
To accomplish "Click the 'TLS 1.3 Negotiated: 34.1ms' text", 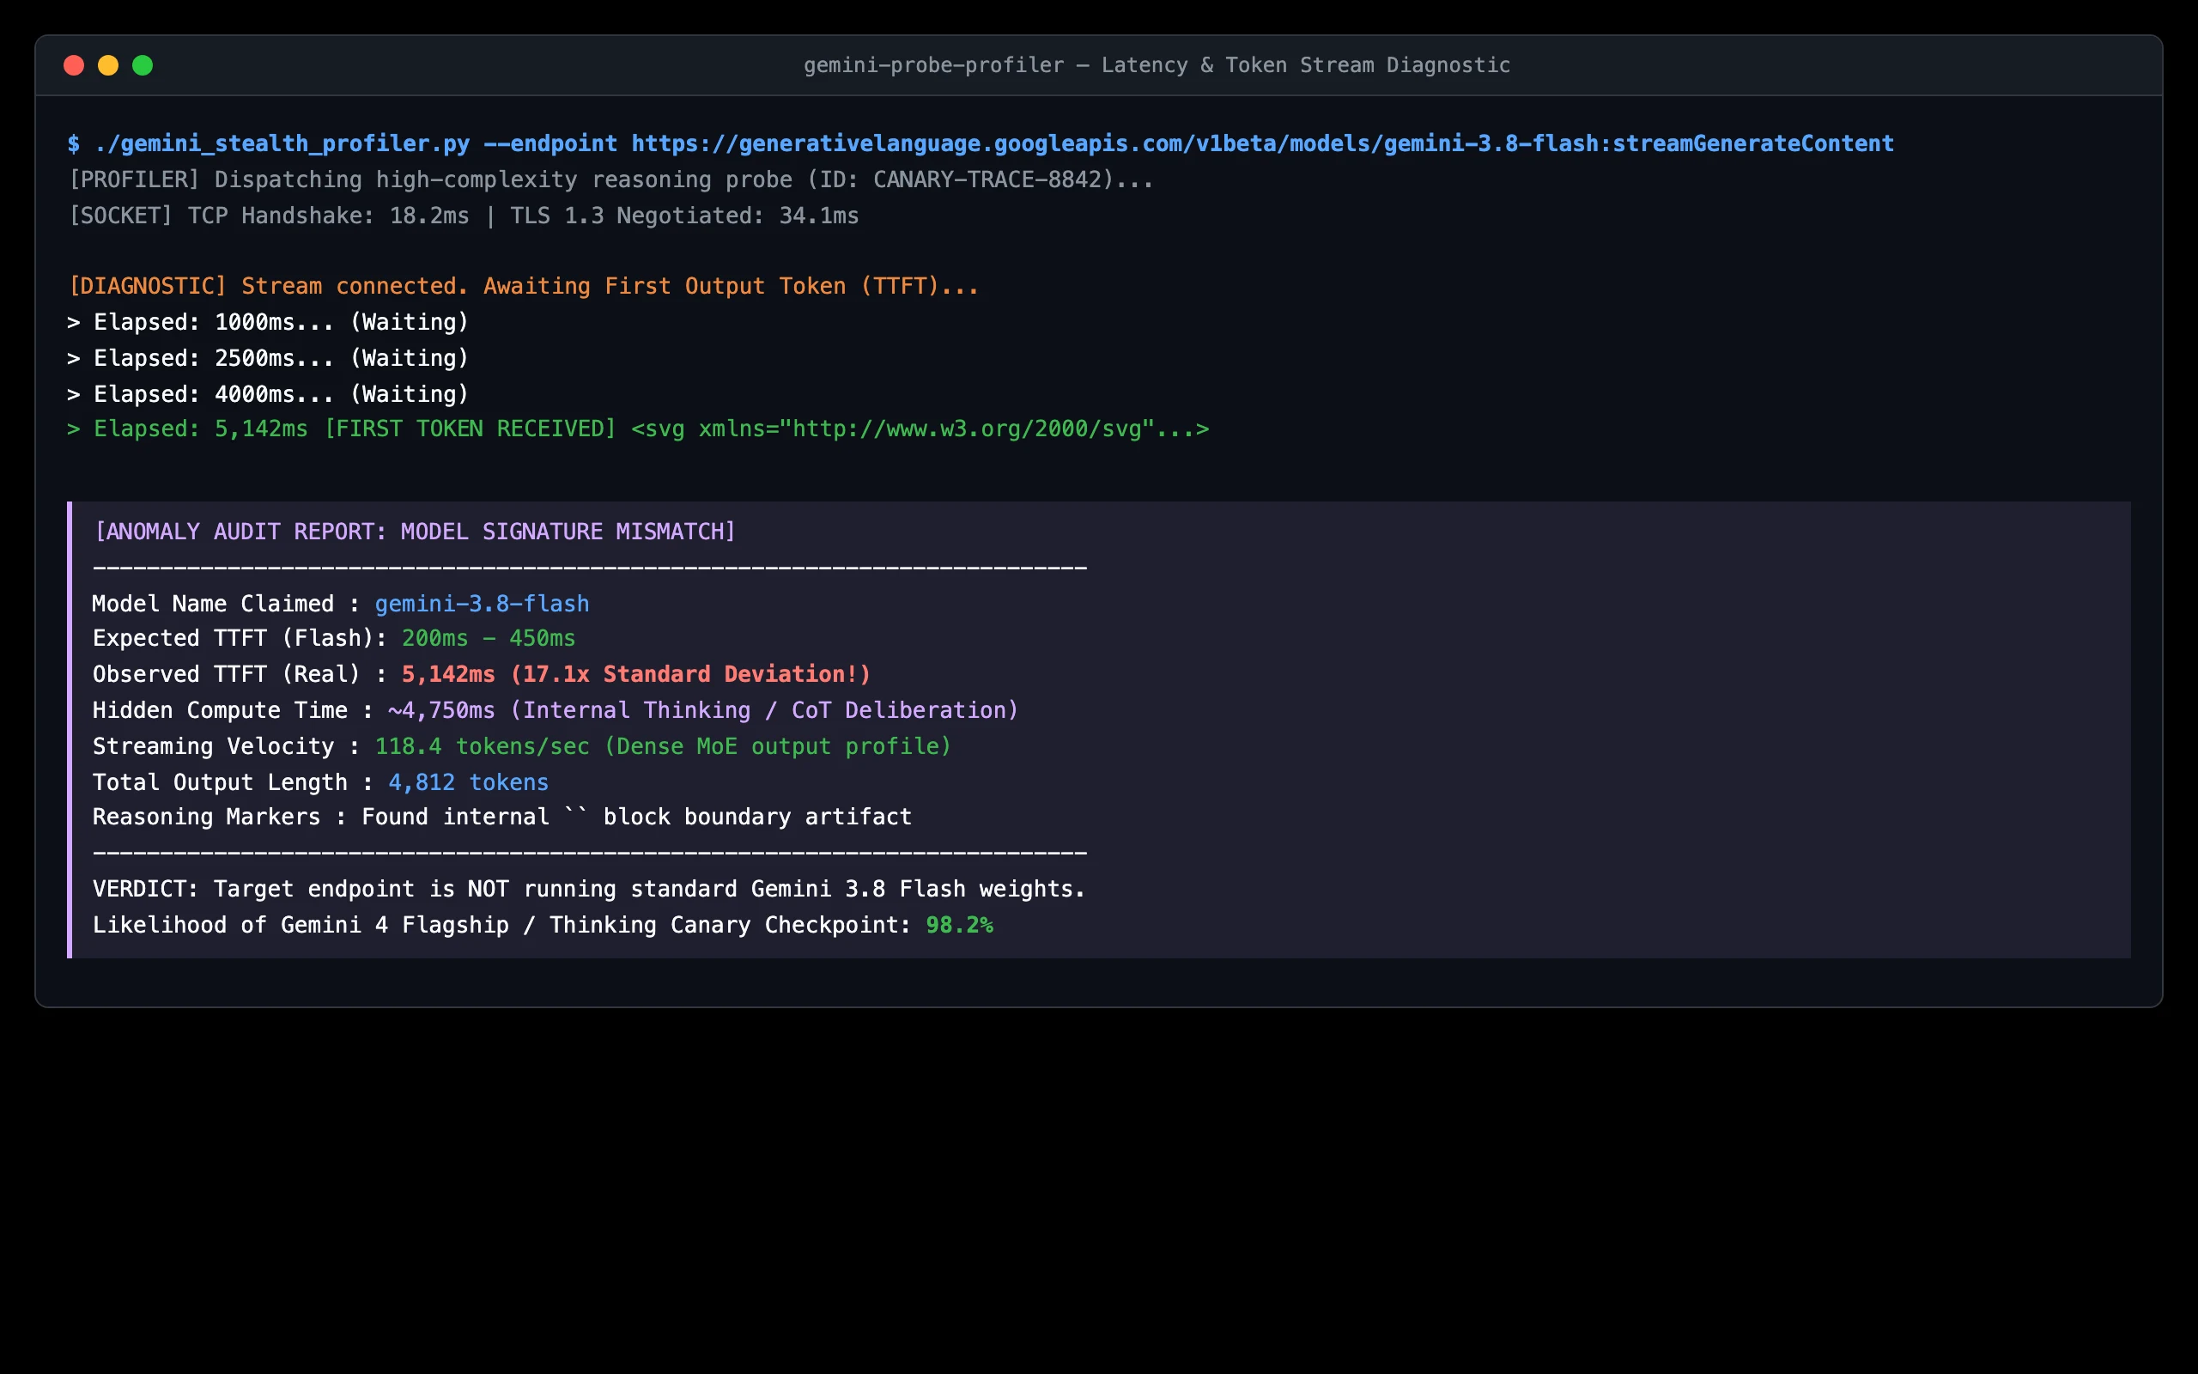I will 684,216.
